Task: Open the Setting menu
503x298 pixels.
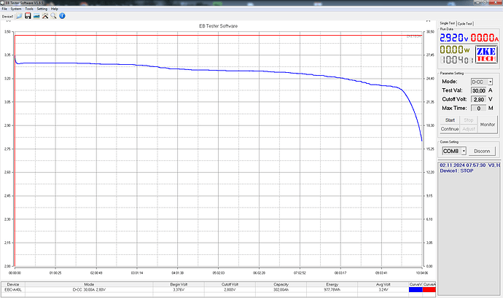Action: click(x=42, y=9)
